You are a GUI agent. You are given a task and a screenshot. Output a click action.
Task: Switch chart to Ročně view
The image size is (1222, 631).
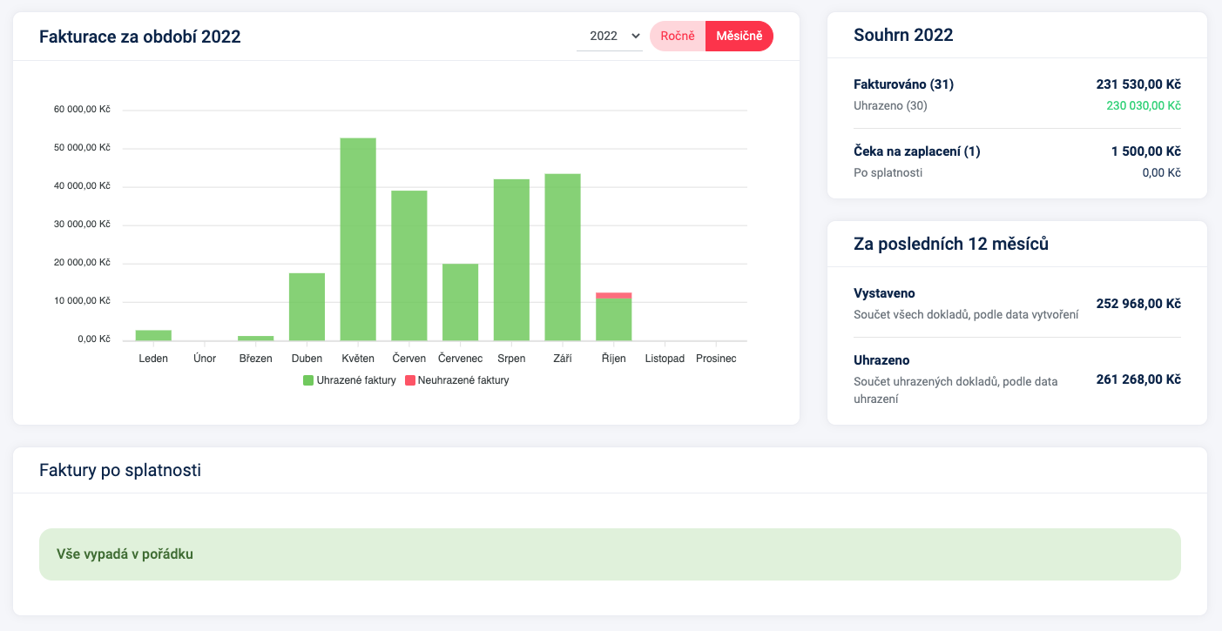tap(678, 36)
